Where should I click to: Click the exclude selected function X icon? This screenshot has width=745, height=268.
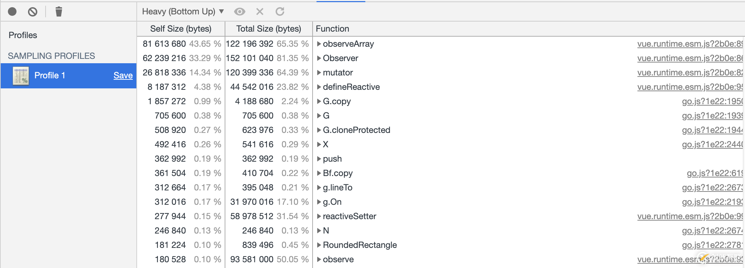pos(260,11)
